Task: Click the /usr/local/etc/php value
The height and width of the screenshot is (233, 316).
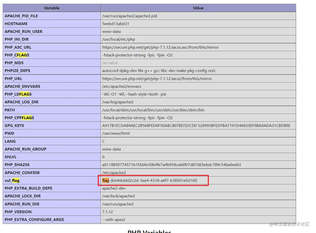Action: click(x=119, y=39)
